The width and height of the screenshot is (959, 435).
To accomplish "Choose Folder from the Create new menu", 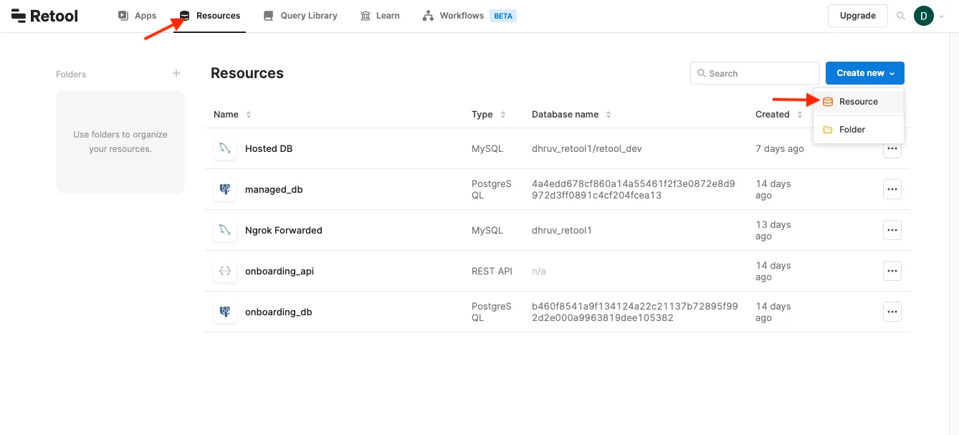I will pos(851,130).
